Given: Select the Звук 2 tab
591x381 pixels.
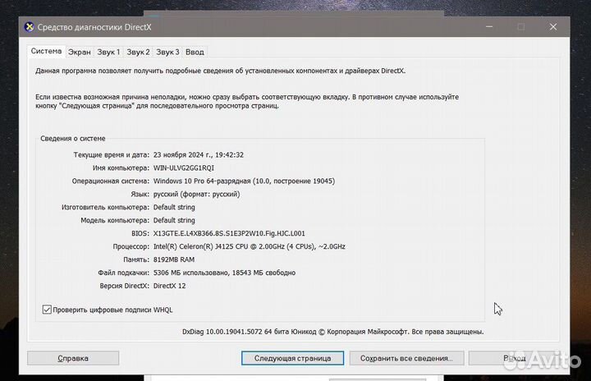Looking at the screenshot, I should pyautogui.click(x=138, y=52).
